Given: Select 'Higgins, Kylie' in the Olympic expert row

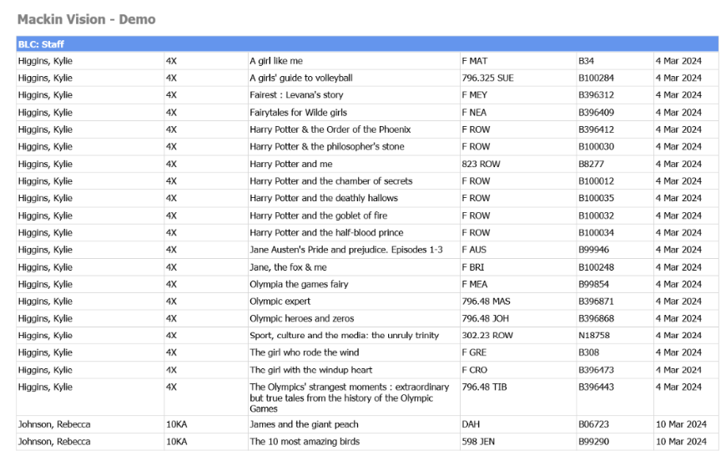Looking at the screenshot, I should click(45, 302).
